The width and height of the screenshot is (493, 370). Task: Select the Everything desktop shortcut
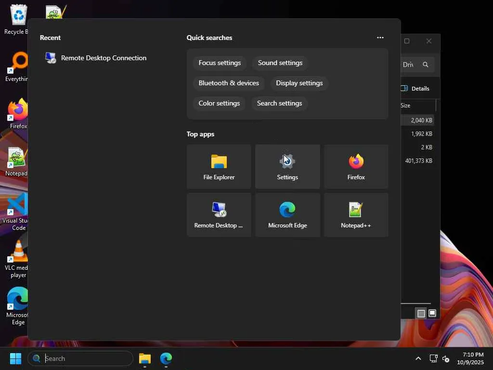(x=16, y=66)
